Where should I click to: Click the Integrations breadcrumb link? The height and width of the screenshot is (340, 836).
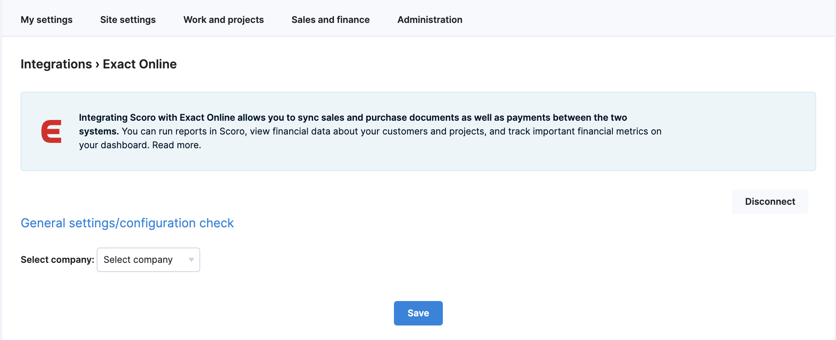tap(56, 64)
